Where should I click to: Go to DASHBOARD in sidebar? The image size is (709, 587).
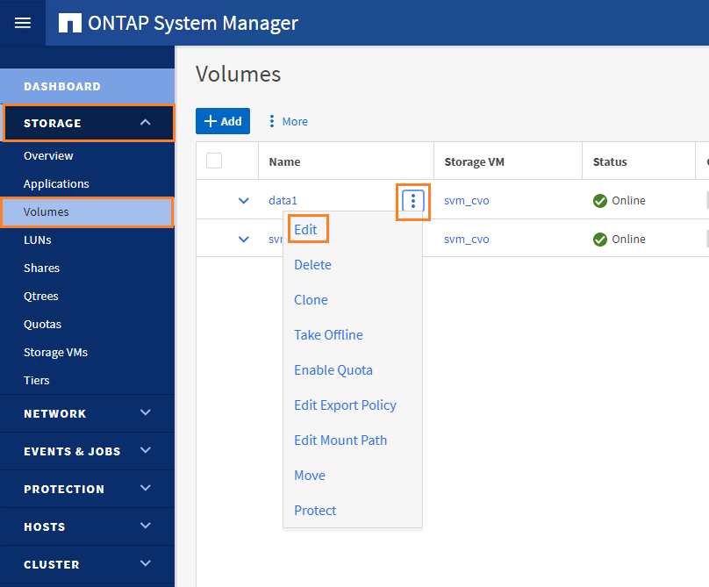click(87, 86)
